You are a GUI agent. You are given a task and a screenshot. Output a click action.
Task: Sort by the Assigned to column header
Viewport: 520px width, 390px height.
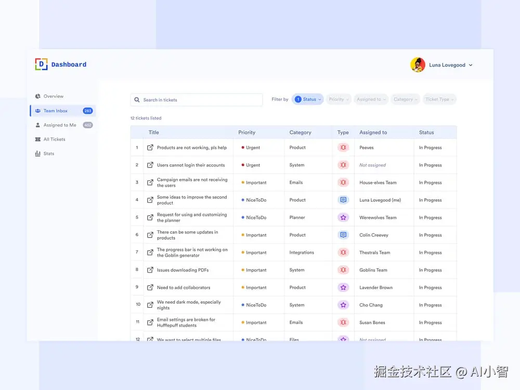373,132
